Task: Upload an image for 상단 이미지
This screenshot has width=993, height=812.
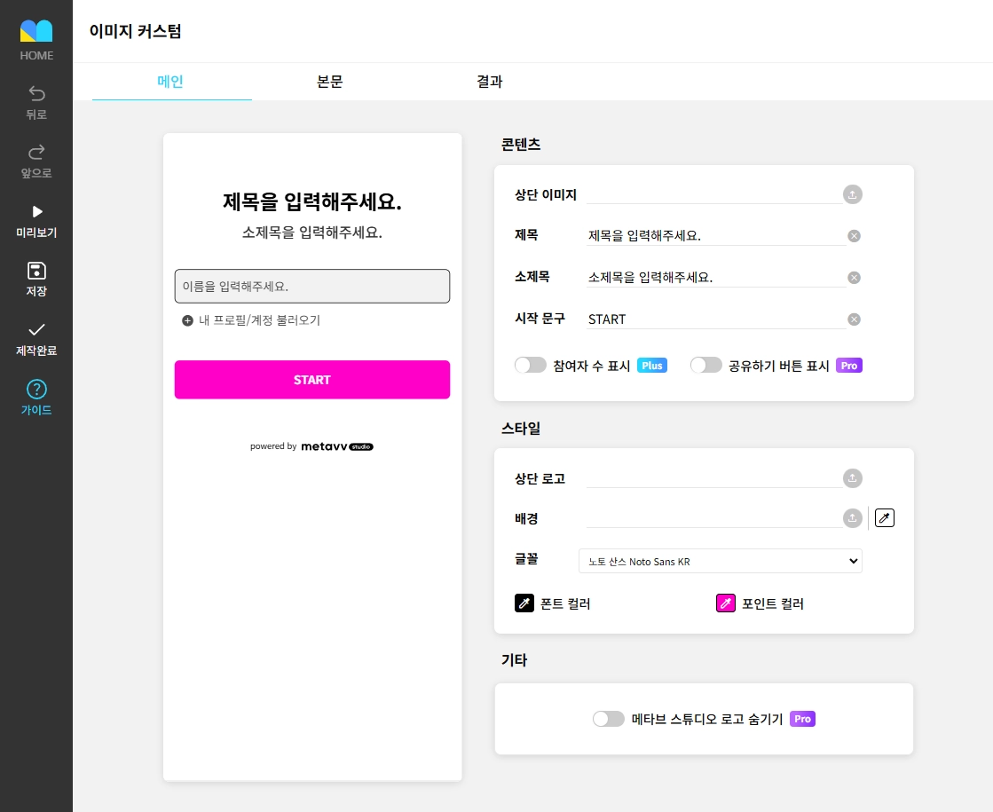Action: [853, 194]
